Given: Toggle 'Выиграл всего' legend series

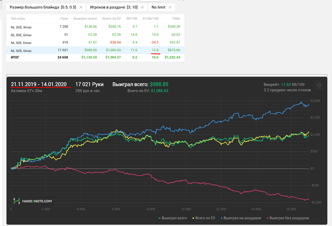Looking at the screenshot, I should point(173,218).
